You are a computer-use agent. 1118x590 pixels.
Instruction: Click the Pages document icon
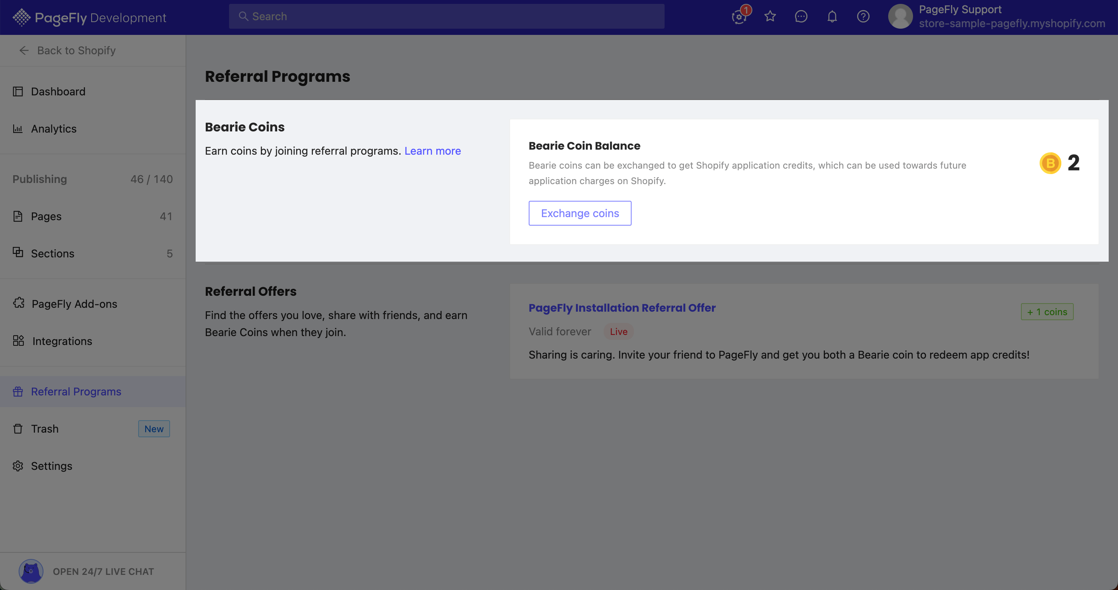point(18,216)
